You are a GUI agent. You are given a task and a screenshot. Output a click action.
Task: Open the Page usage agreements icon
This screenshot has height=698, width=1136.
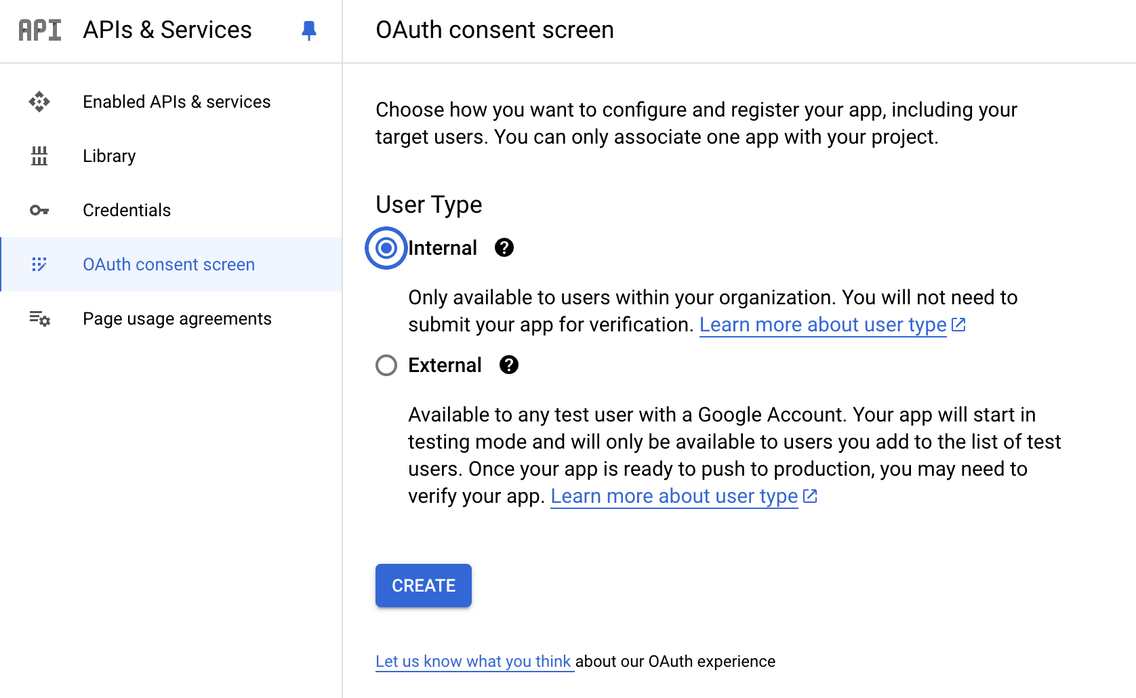[40, 319]
